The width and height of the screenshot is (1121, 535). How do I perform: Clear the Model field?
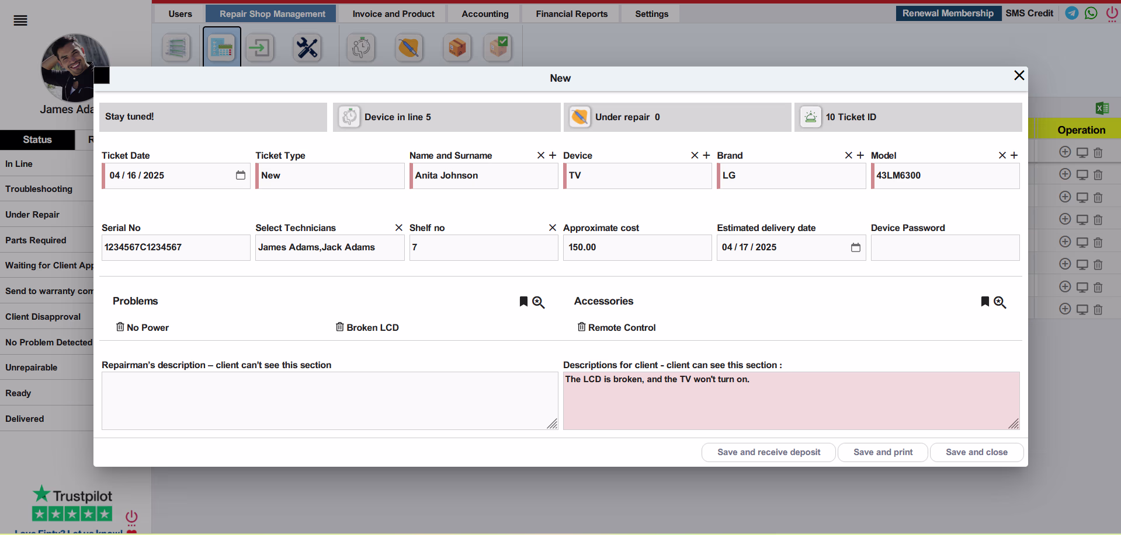pyautogui.click(x=1002, y=155)
